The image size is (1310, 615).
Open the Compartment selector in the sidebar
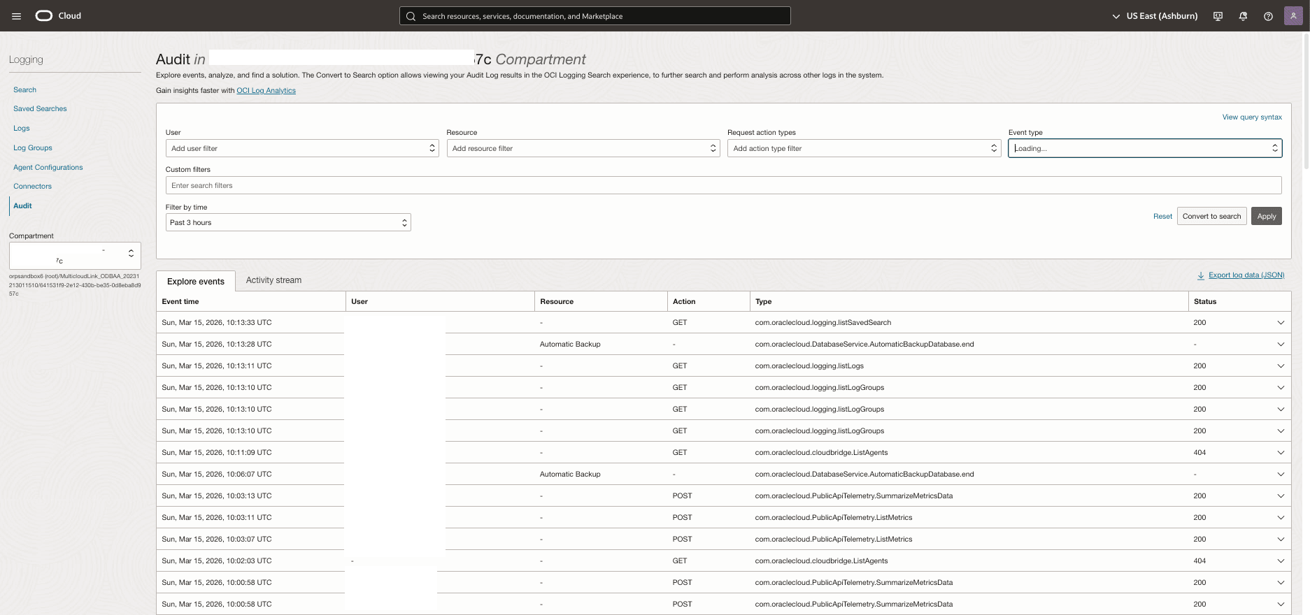75,255
